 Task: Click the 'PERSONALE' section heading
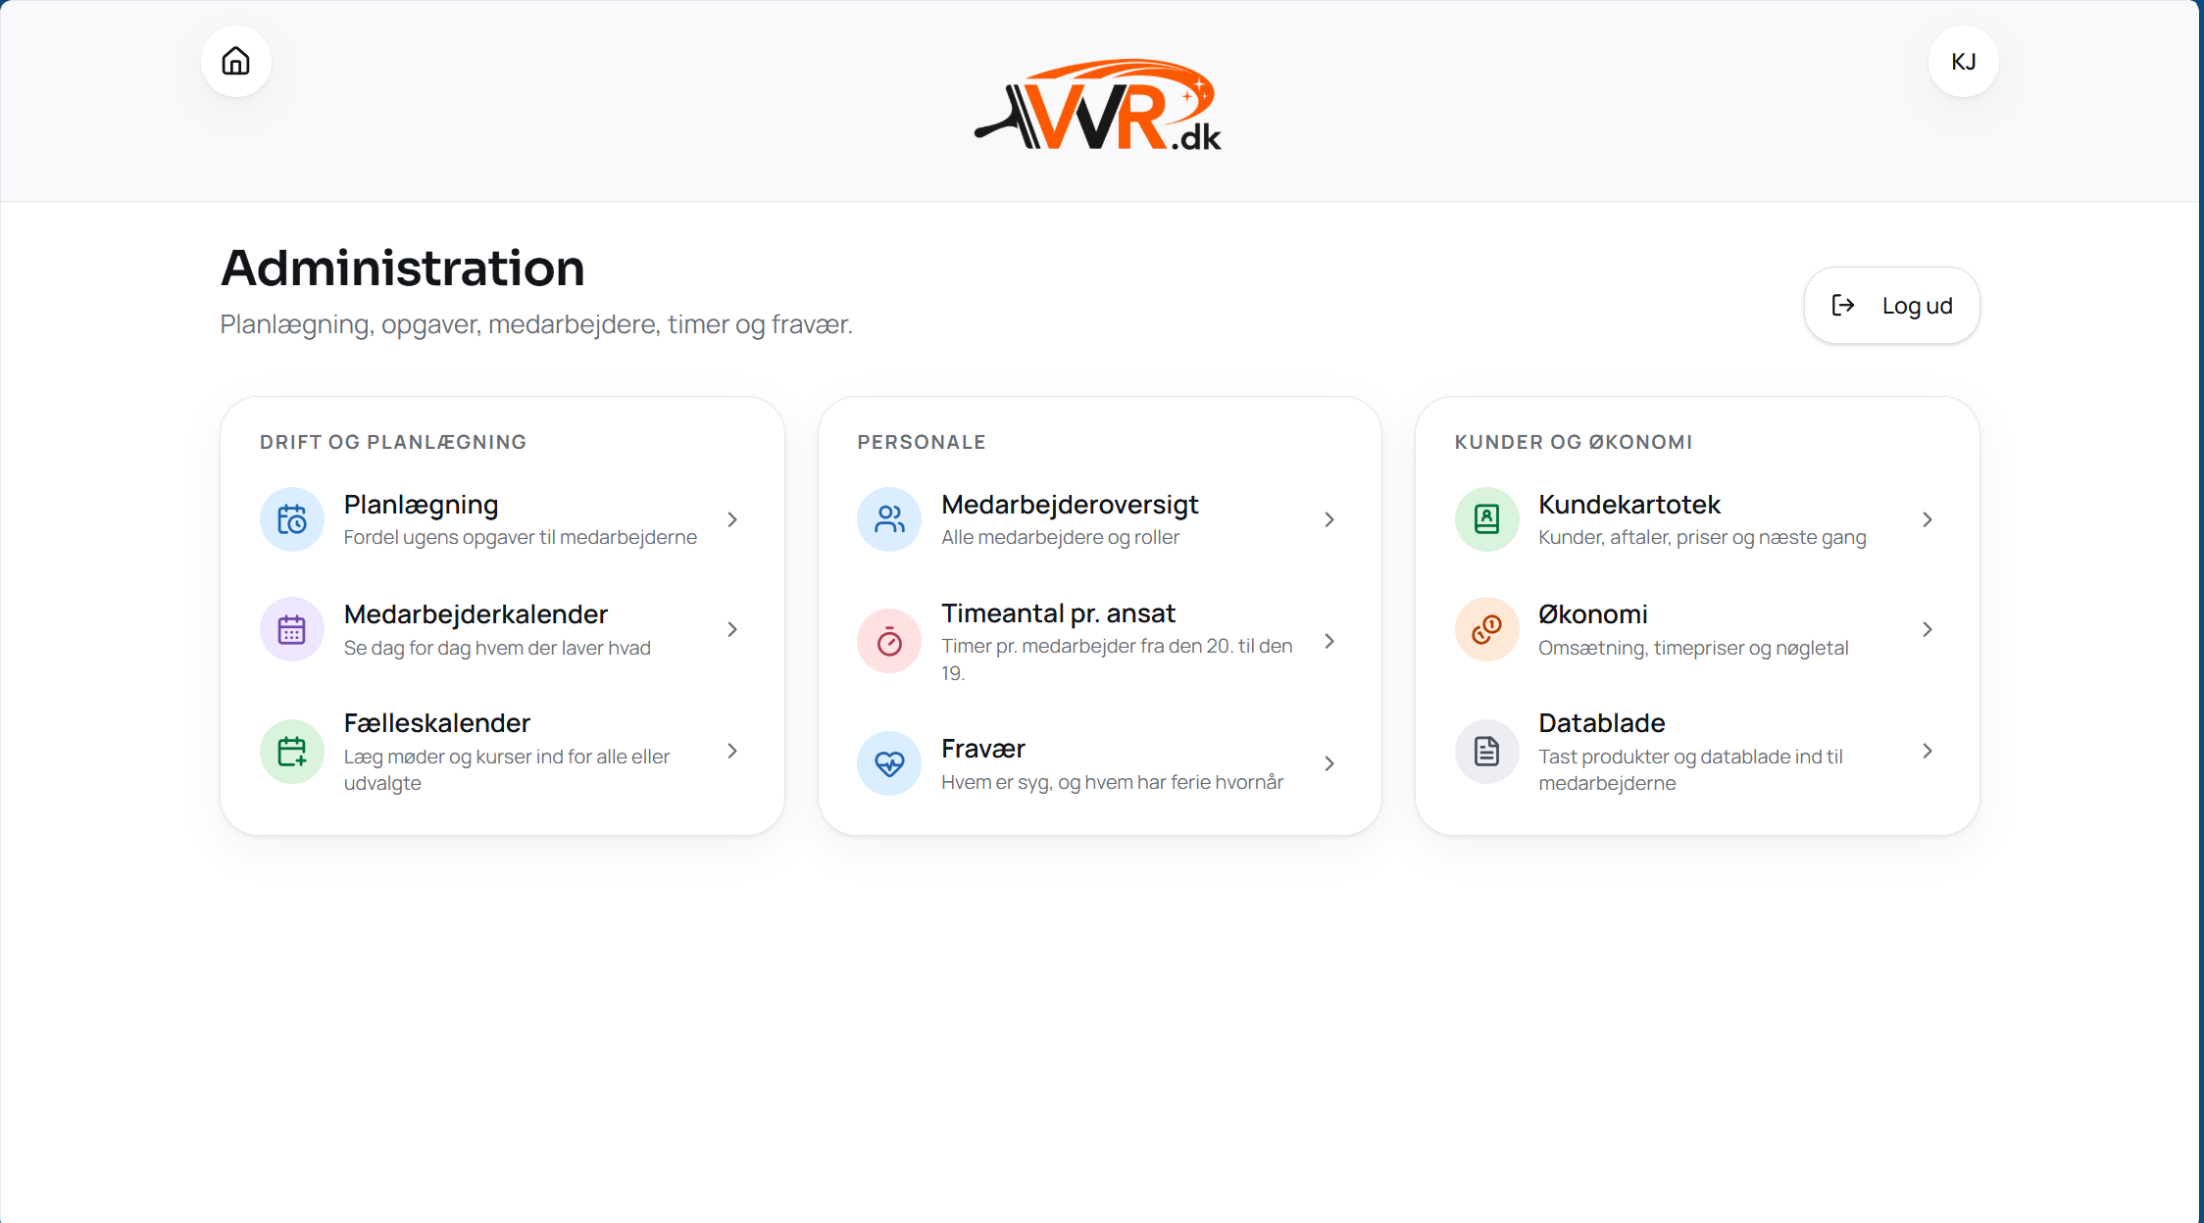click(x=922, y=442)
